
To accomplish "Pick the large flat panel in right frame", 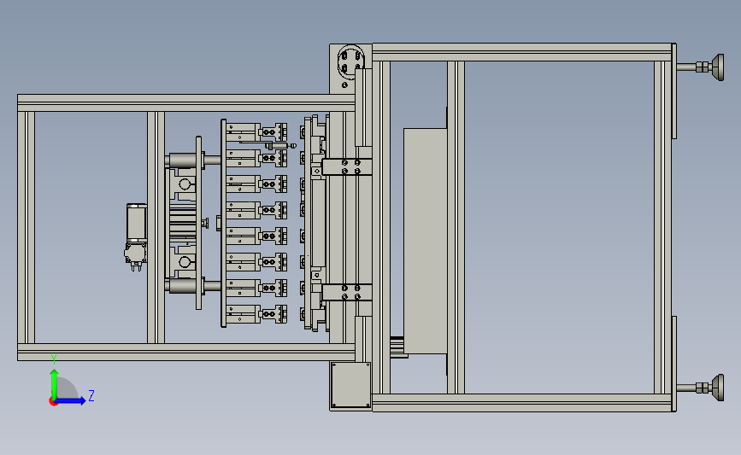I will tap(426, 241).
